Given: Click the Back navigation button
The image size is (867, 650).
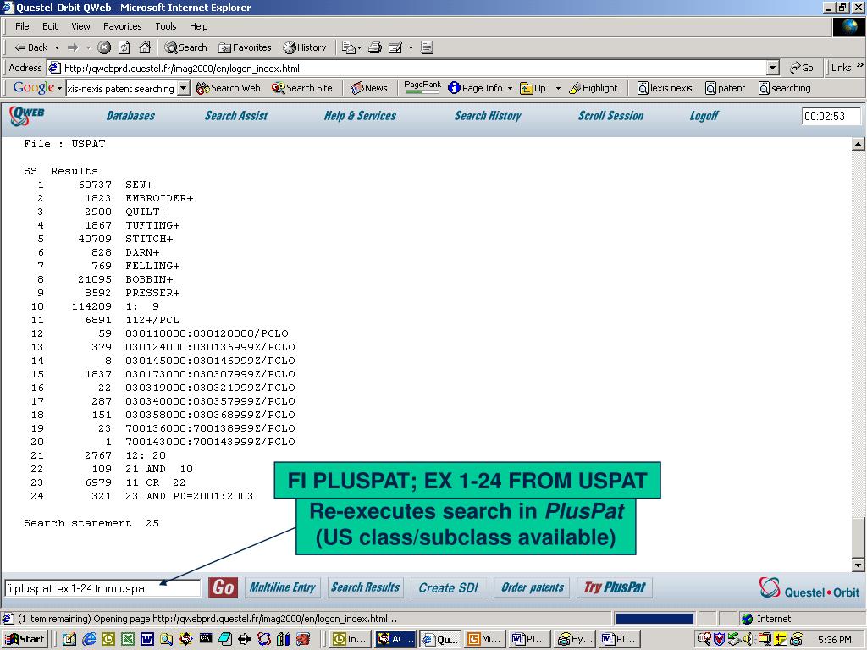Looking at the screenshot, I should point(30,47).
